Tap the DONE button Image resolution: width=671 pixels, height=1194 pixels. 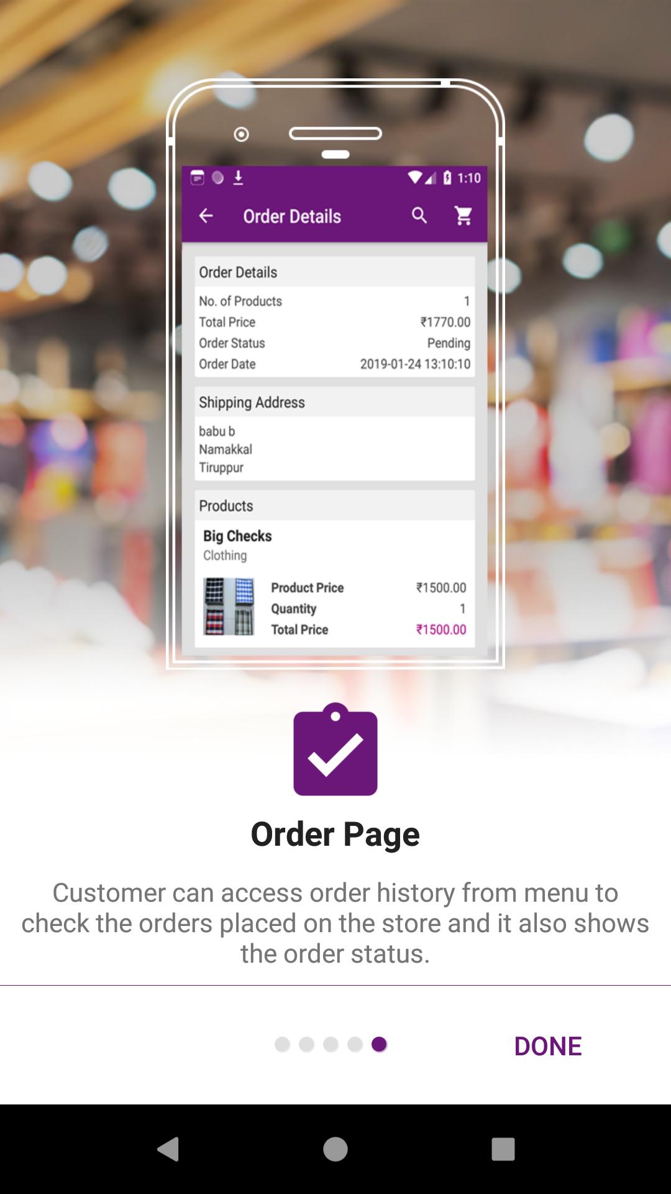point(548,1046)
